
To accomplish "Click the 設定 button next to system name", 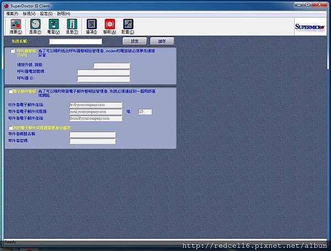I will point(135,41).
